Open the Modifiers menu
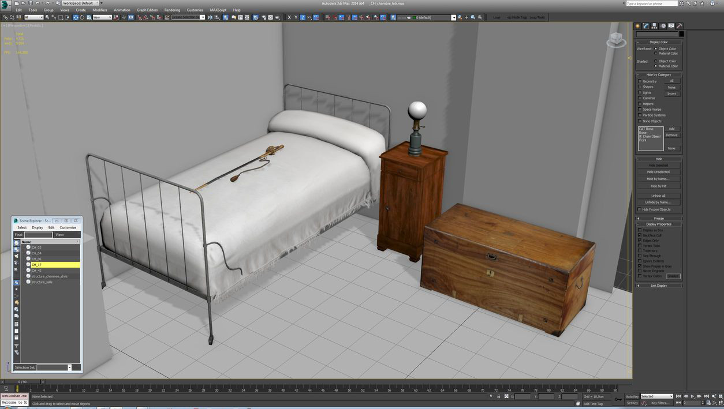The width and height of the screenshot is (724, 409). (x=100, y=10)
